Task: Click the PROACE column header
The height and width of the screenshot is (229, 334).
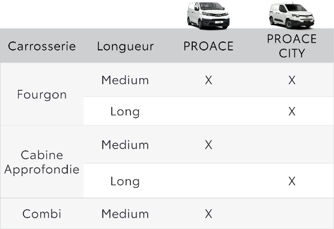Action: pyautogui.click(x=208, y=46)
